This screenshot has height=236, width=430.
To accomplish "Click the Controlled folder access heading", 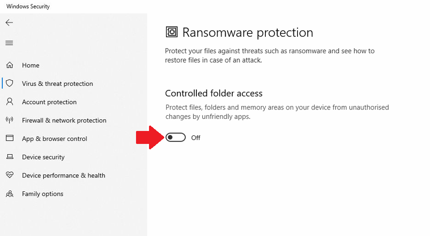I will coord(213,93).
